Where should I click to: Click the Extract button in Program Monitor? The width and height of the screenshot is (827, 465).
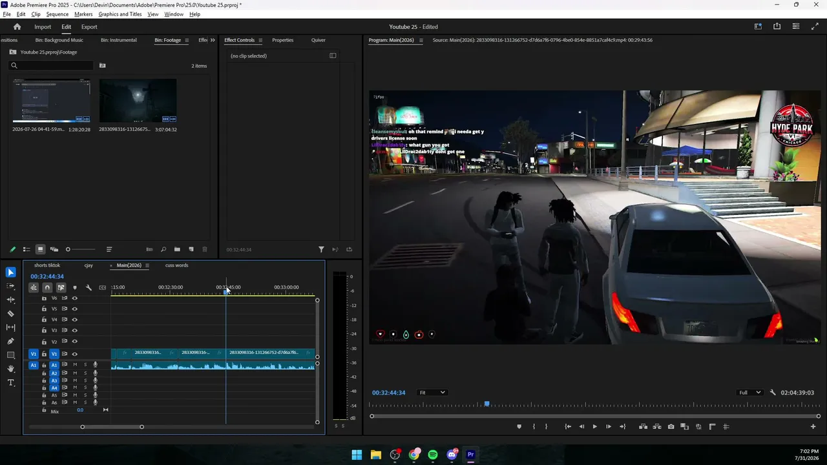pyautogui.click(x=657, y=426)
